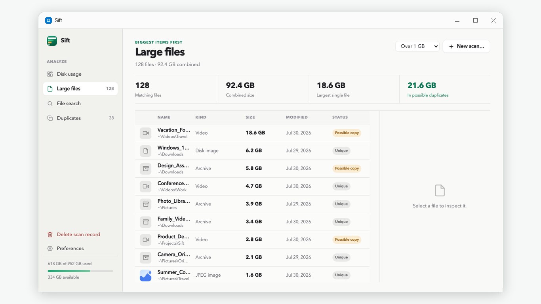Viewport: 541px width, 304px height.
Task: Click the archive icon for Photo_Libra… row
Action: click(146, 204)
